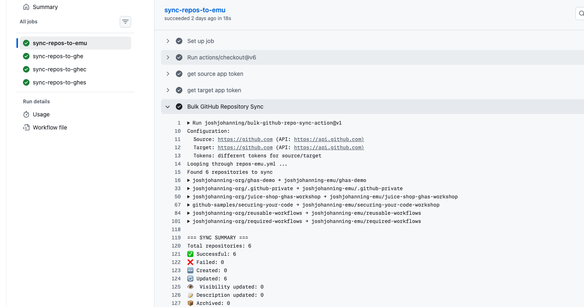Viewport: 584px width, 307px height.
Task: Click the green check beside sync-repos-to-ghe
Action: tap(26, 56)
